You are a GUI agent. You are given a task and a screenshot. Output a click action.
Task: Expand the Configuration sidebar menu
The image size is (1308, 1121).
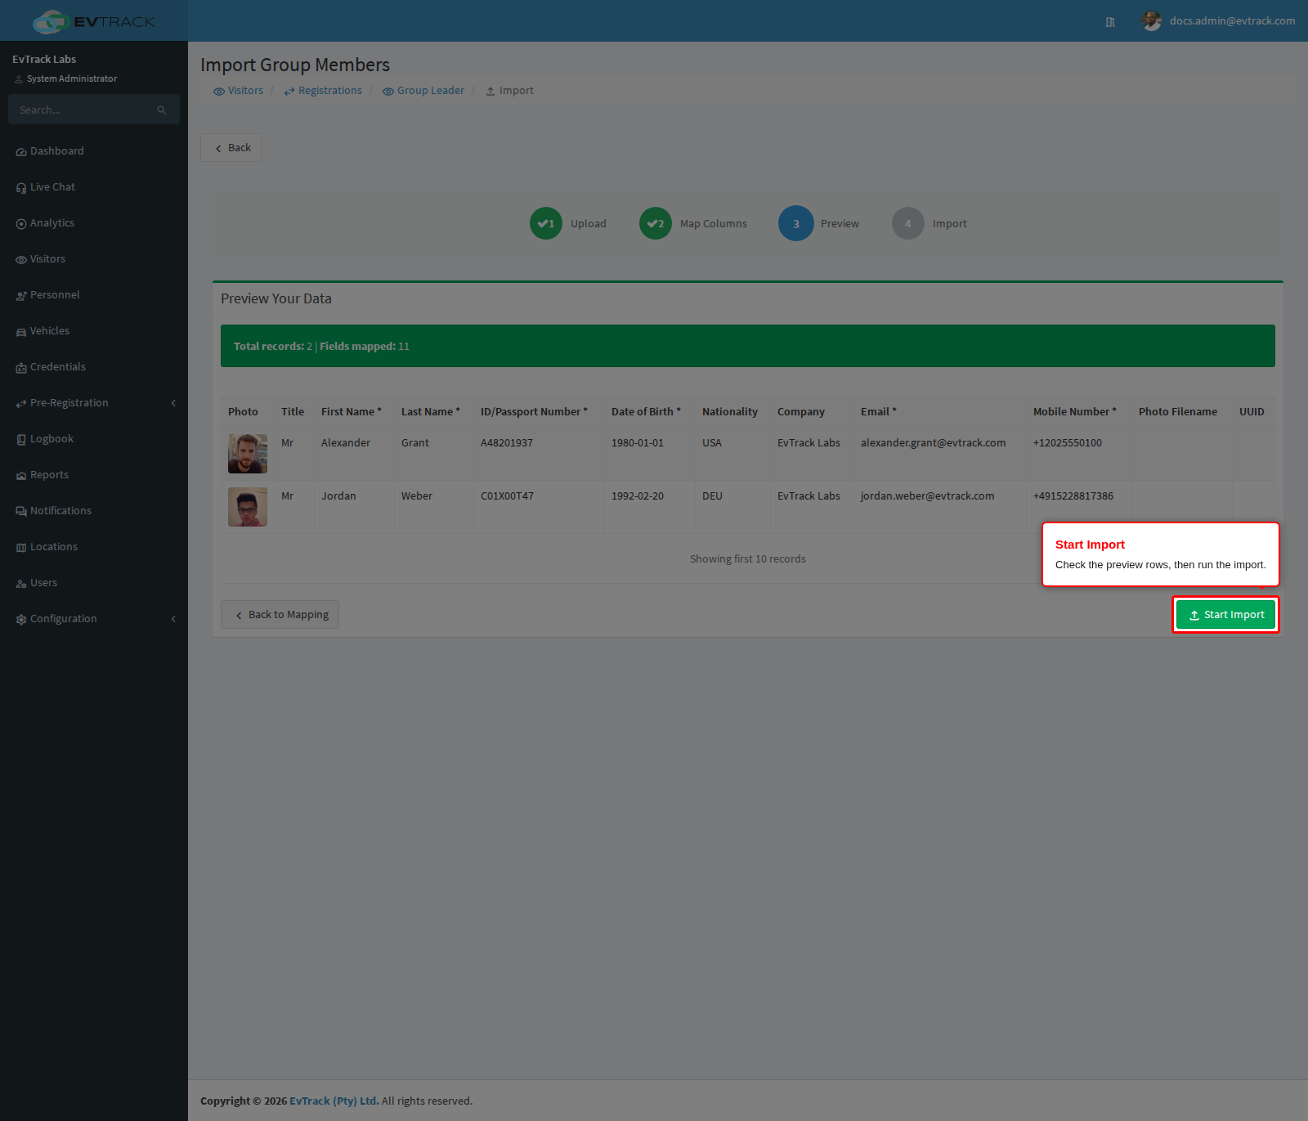tap(94, 619)
